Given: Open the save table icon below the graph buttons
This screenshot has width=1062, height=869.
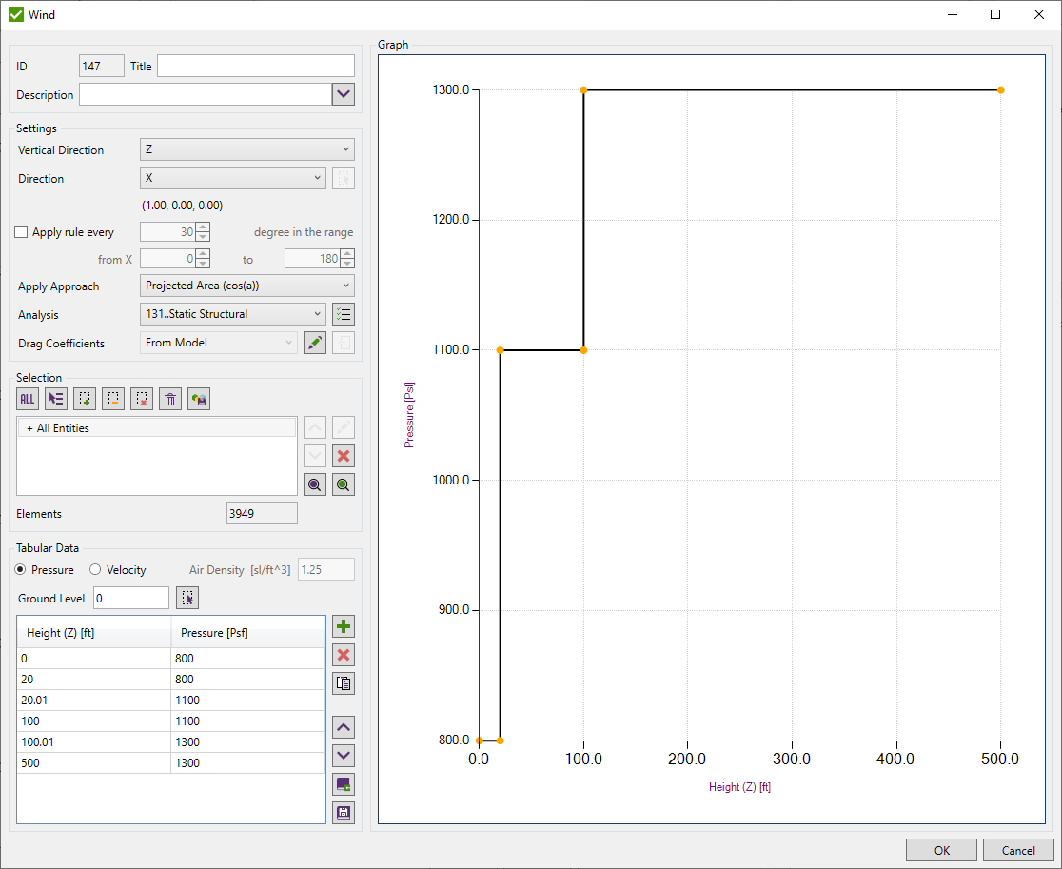Looking at the screenshot, I should point(343,812).
